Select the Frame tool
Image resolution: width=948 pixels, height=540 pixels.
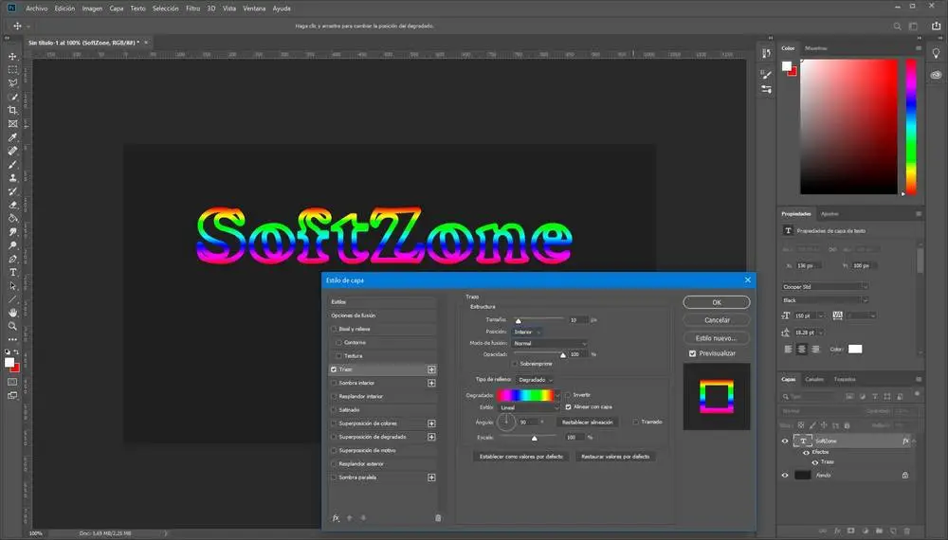tap(12, 124)
